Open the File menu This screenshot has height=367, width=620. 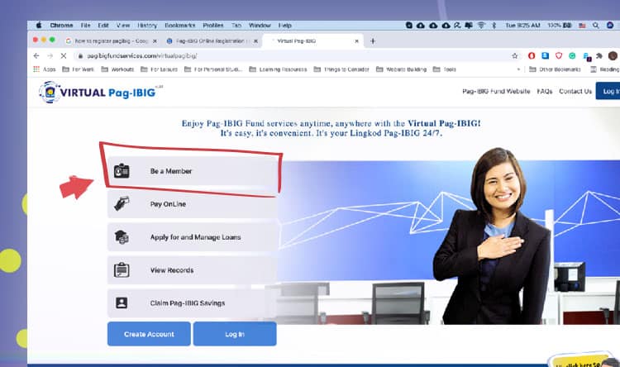pos(85,25)
